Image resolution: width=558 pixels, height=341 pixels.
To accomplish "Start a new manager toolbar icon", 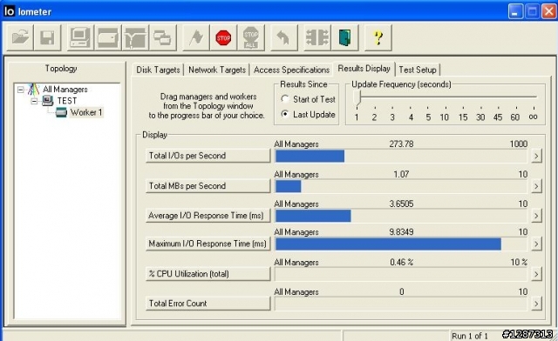I will [x=80, y=37].
